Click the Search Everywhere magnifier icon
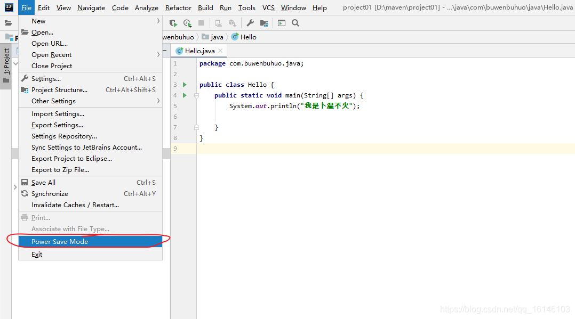 tap(295, 23)
